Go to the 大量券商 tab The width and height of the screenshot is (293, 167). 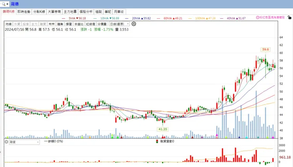(x=54, y=11)
